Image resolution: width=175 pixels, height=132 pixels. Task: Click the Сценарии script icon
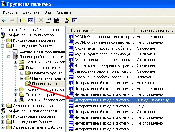point(15,51)
